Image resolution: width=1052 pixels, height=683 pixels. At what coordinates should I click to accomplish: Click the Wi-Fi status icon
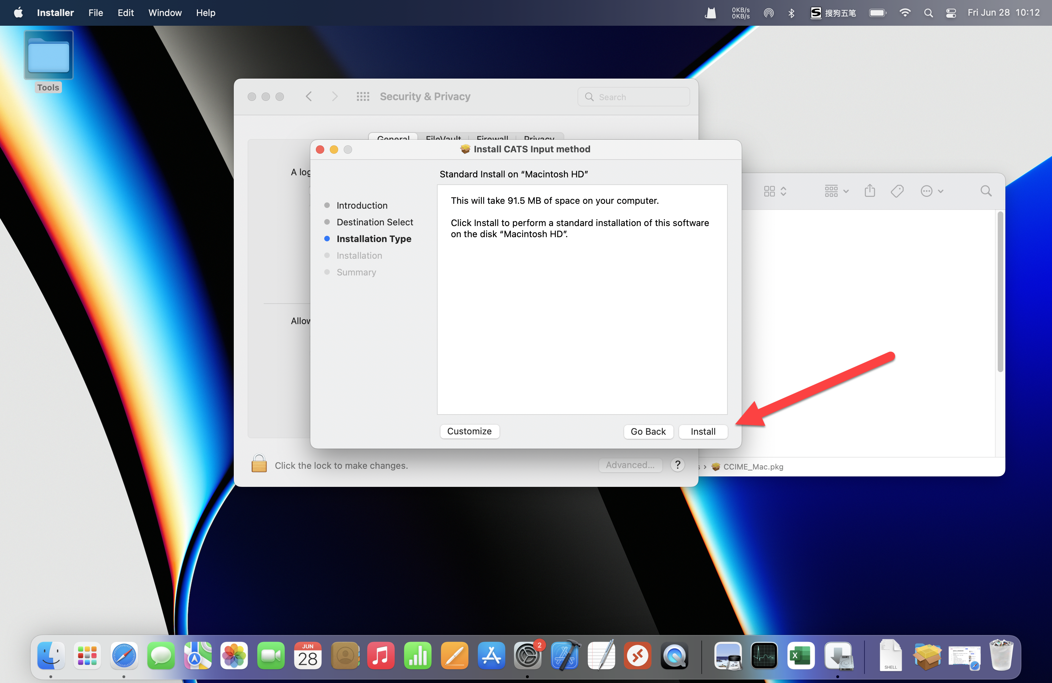coord(905,13)
